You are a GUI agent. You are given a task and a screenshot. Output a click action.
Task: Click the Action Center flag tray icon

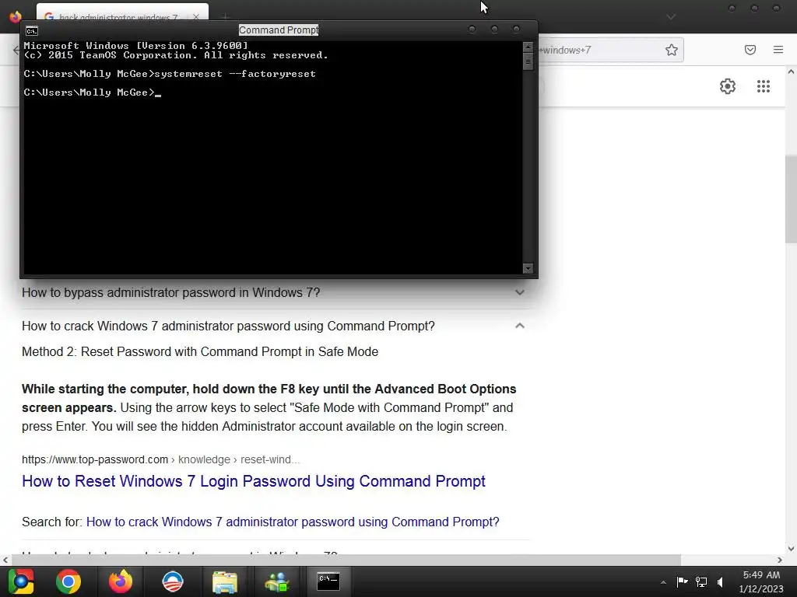(x=682, y=581)
